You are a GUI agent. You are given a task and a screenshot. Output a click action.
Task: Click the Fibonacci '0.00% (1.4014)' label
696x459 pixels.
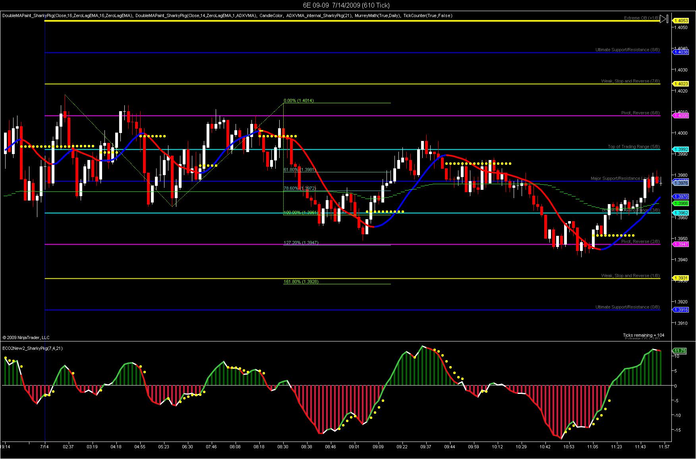pos(299,100)
